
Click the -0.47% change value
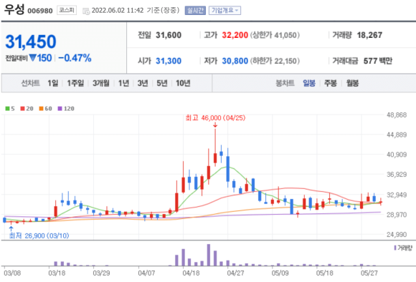[x=75, y=58]
